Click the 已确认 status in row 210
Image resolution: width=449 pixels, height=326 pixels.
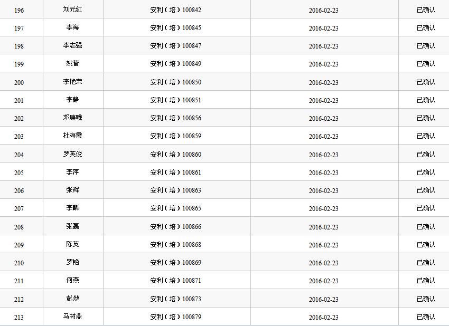[x=426, y=263]
